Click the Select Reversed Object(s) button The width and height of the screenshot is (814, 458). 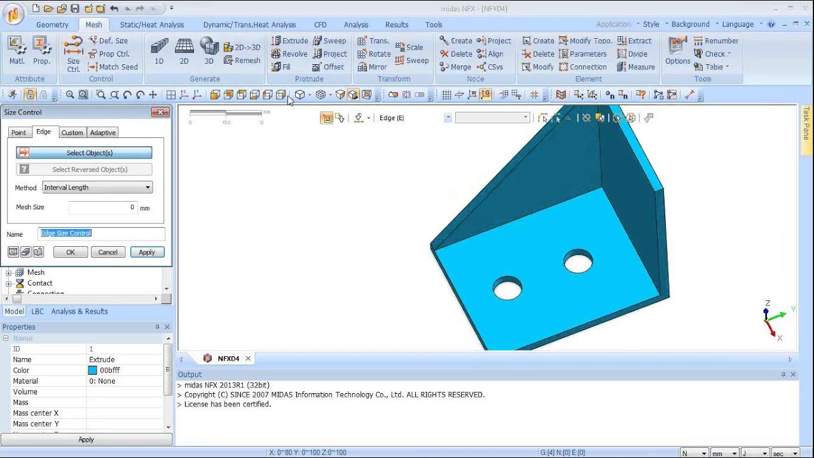[x=84, y=169]
